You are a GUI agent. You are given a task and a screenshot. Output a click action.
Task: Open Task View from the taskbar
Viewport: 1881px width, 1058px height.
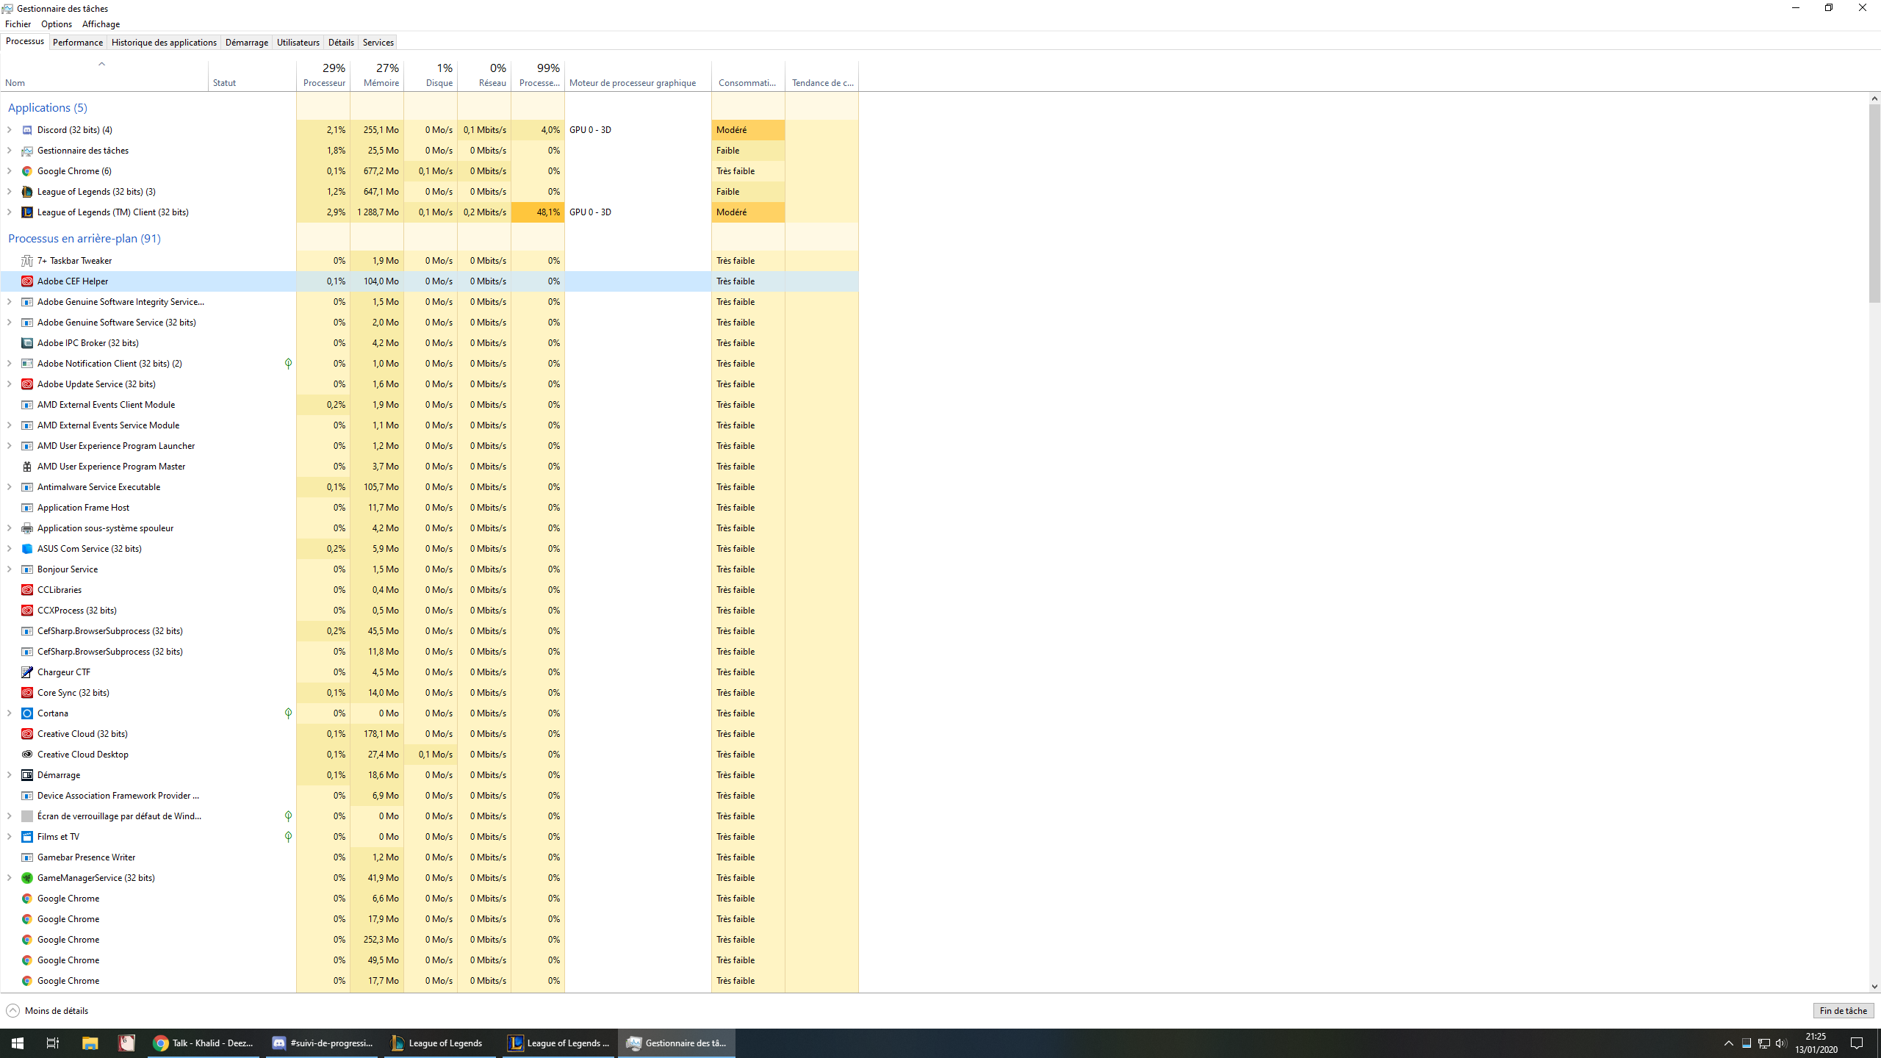coord(53,1043)
